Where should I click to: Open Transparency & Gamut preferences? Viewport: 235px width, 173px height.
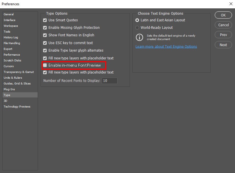point(20,72)
